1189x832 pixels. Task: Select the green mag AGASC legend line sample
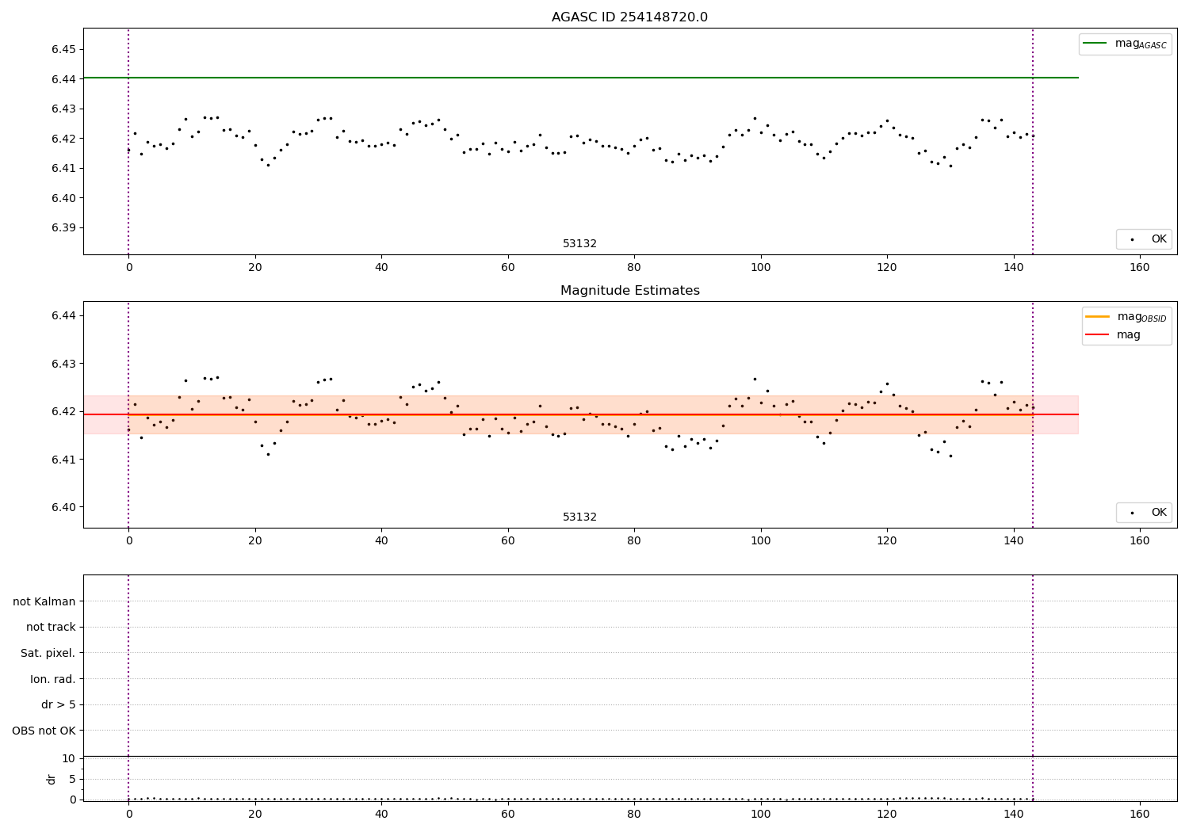click(x=1096, y=44)
